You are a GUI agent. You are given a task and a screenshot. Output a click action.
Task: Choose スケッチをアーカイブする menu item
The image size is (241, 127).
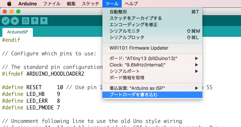tap(152, 18)
